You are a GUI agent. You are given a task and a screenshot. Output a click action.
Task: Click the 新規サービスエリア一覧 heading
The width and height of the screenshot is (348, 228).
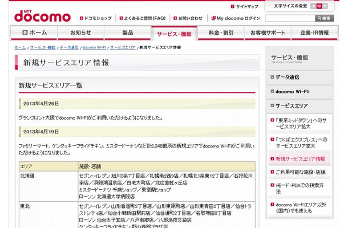click(x=51, y=85)
